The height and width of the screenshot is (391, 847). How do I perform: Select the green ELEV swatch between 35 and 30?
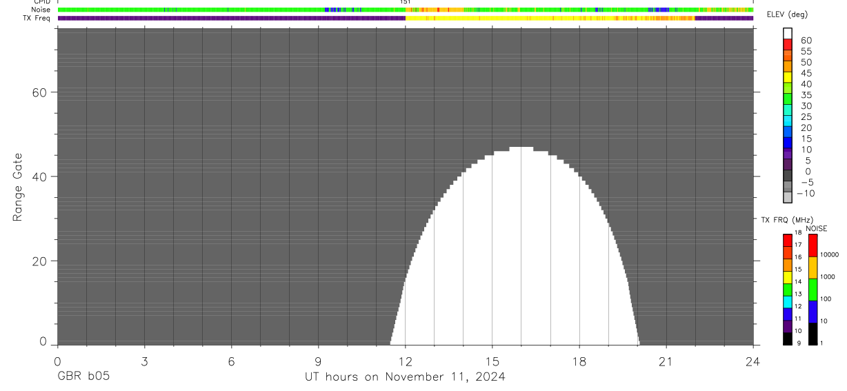[x=788, y=99]
